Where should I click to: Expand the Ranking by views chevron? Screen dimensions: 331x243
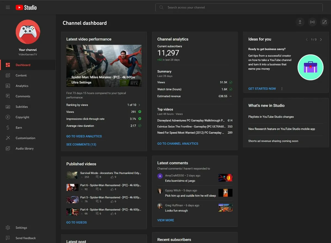(139, 105)
